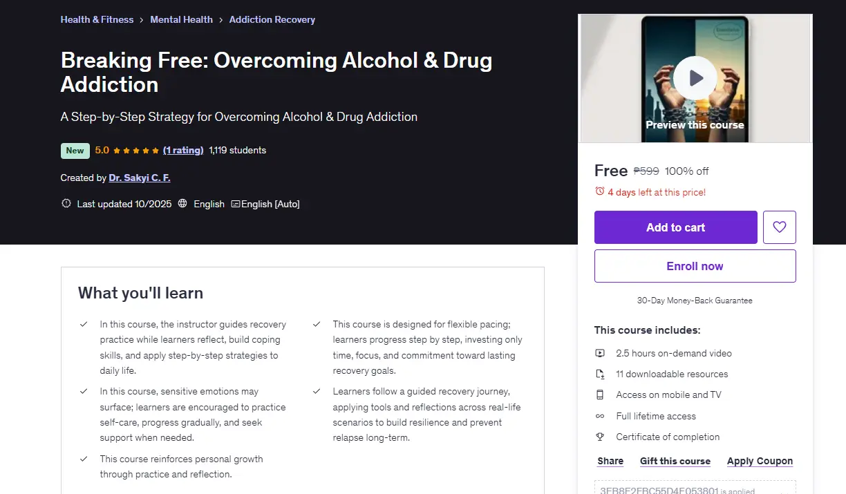Click 'Access on mobile and TV' text

click(x=668, y=395)
